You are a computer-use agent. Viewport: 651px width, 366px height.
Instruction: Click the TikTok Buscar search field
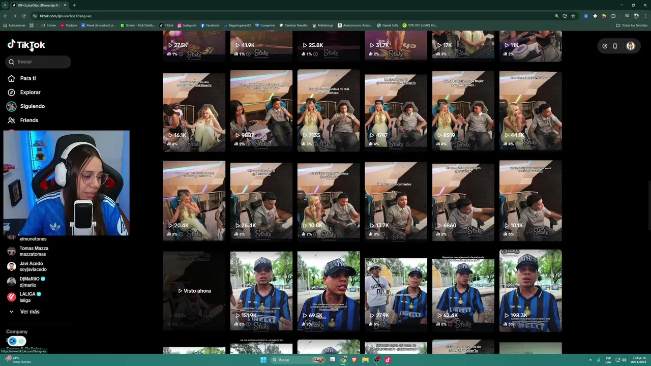(38, 62)
